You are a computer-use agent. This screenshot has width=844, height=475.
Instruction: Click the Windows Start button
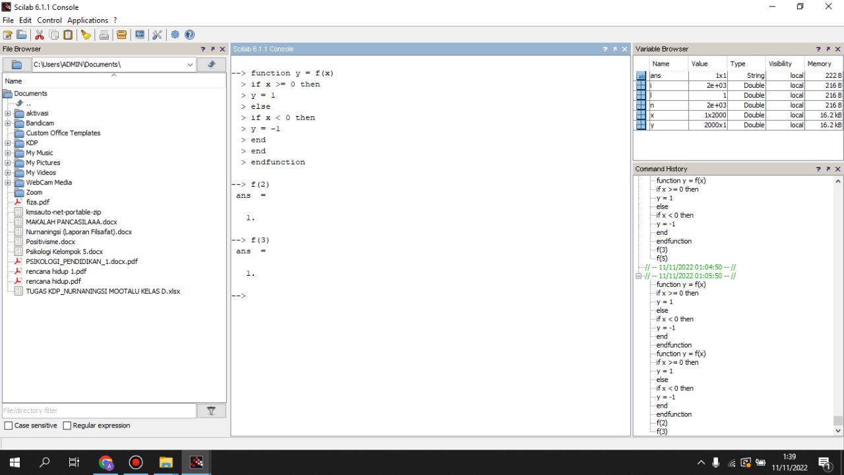pos(15,462)
